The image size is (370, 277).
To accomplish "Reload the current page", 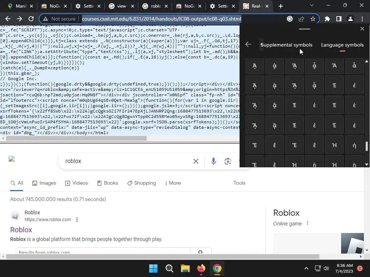I will click(31, 19).
